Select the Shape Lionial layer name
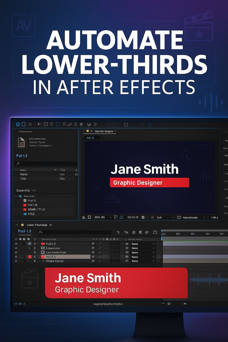 tap(55, 261)
